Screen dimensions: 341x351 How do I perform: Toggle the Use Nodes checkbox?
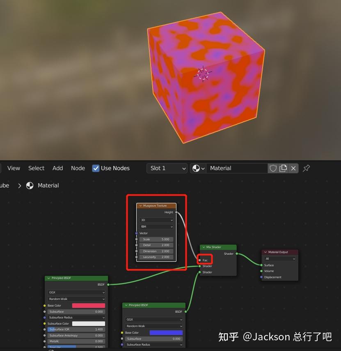tap(96, 168)
